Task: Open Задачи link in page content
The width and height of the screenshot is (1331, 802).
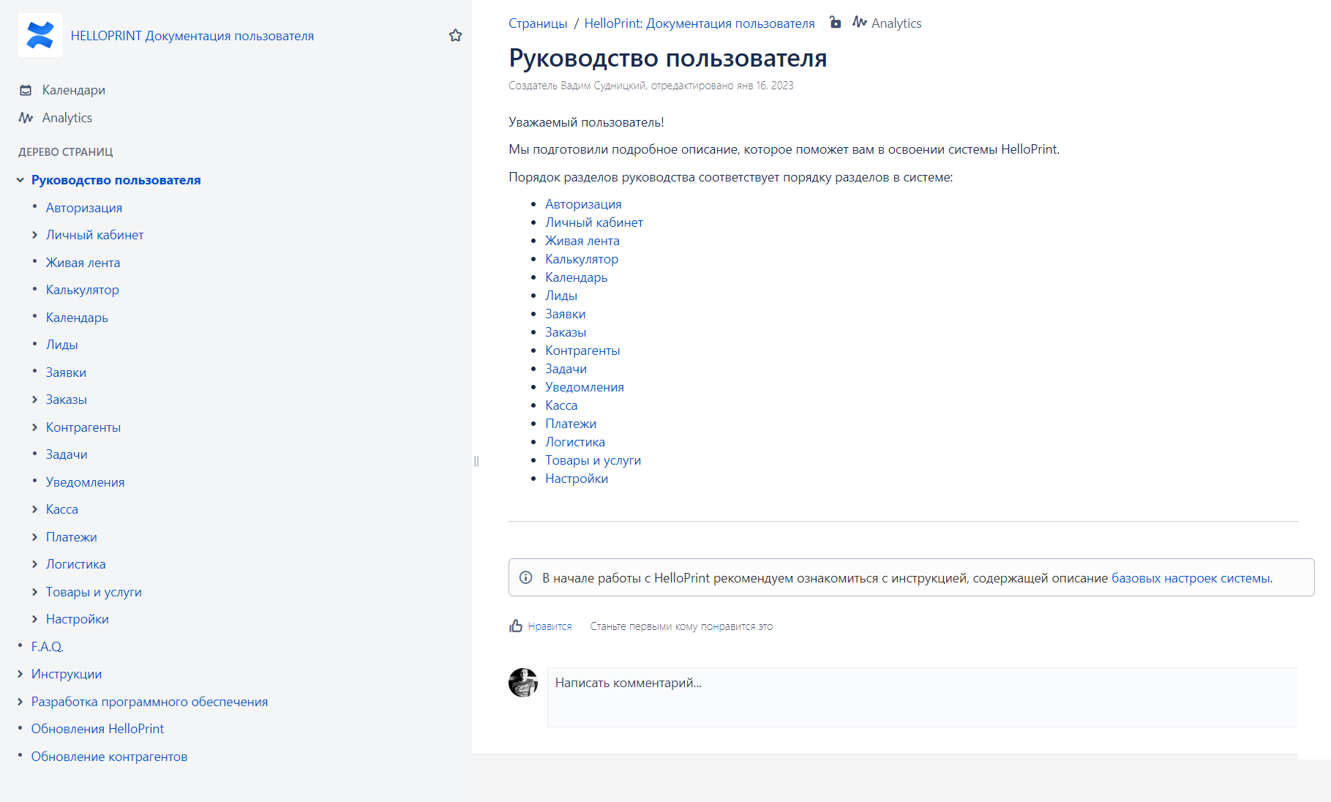Action: point(566,369)
